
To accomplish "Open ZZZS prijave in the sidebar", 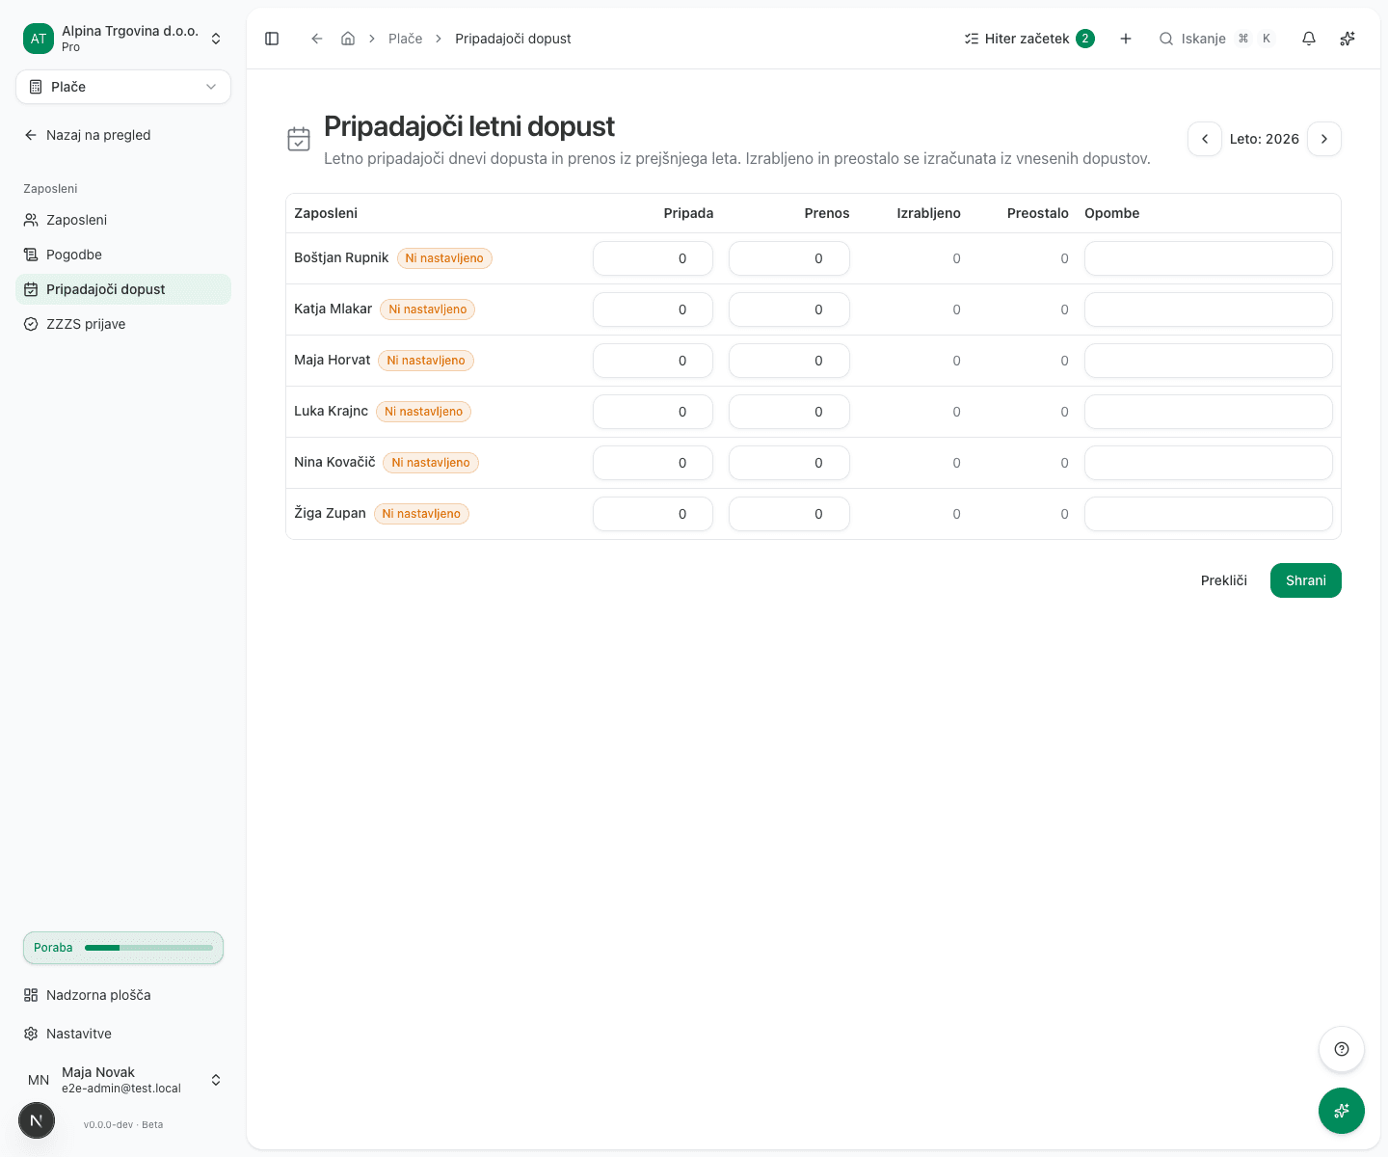I will point(123,324).
